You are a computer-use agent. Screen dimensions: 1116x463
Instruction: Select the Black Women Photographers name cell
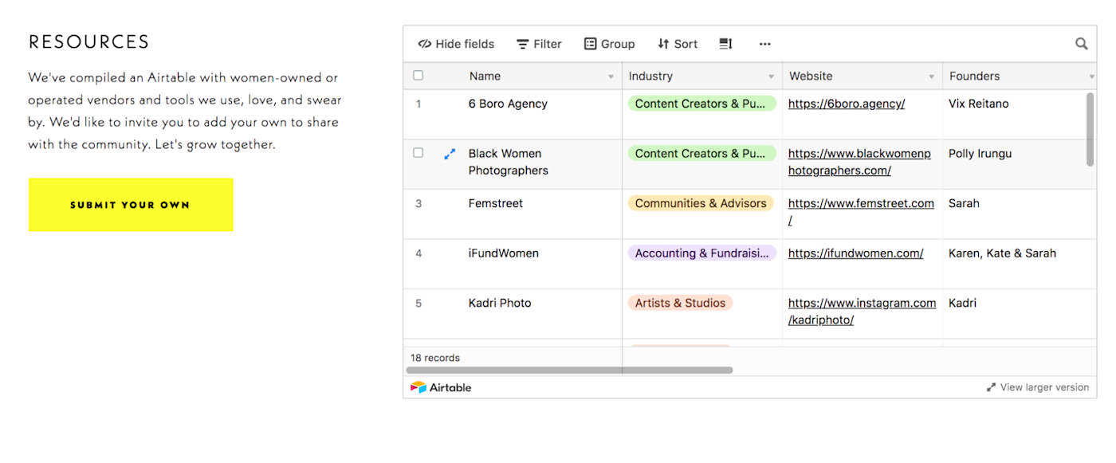(542, 164)
